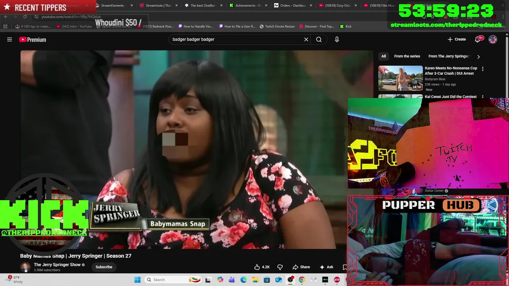The image size is (509, 286).
Task: Click the magnifier search button
Action: 319,39
